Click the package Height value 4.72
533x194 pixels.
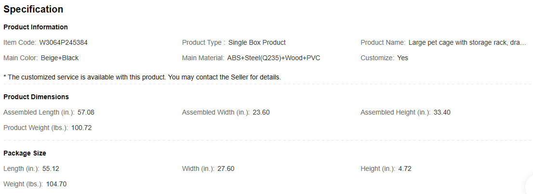coord(404,169)
